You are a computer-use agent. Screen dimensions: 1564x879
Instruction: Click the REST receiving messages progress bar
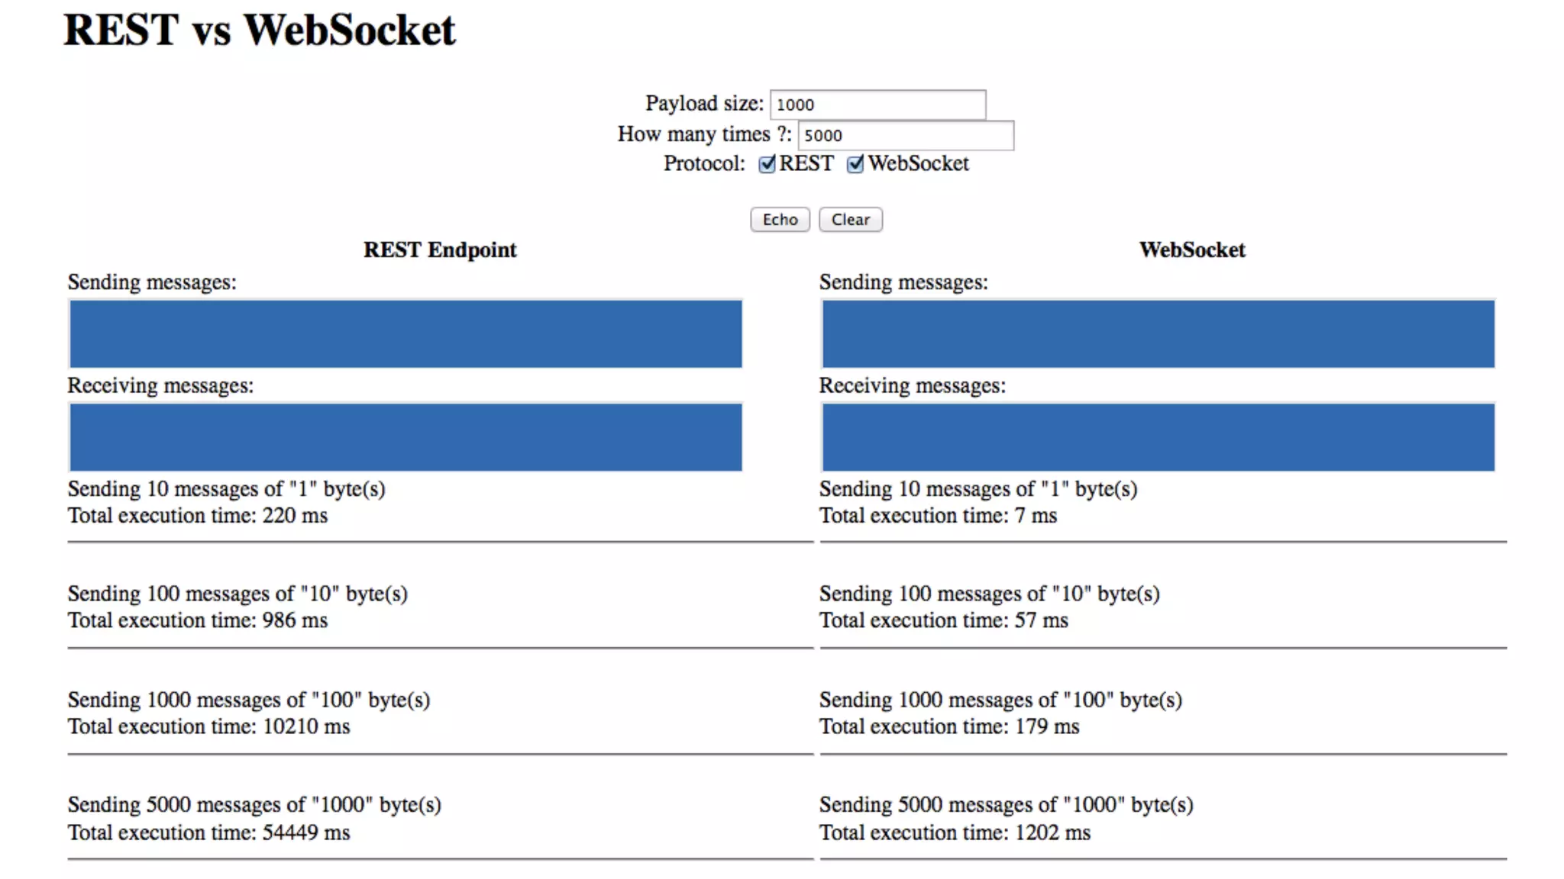[x=406, y=437]
